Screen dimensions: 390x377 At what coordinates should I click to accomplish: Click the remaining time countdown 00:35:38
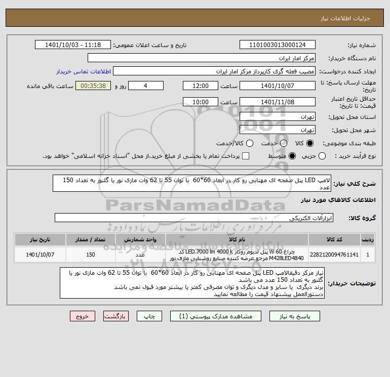tap(93, 86)
